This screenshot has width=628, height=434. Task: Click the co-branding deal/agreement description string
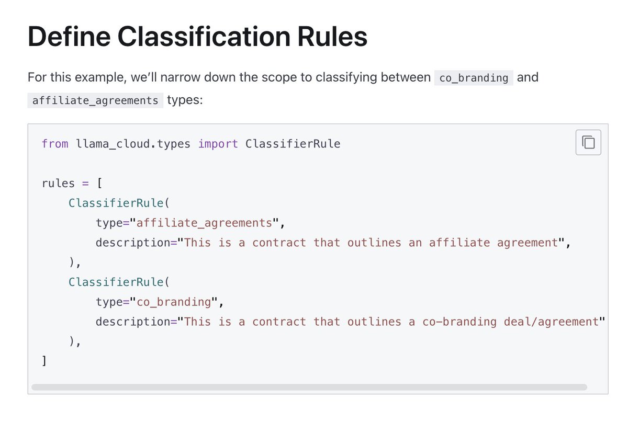pyautogui.click(x=391, y=322)
